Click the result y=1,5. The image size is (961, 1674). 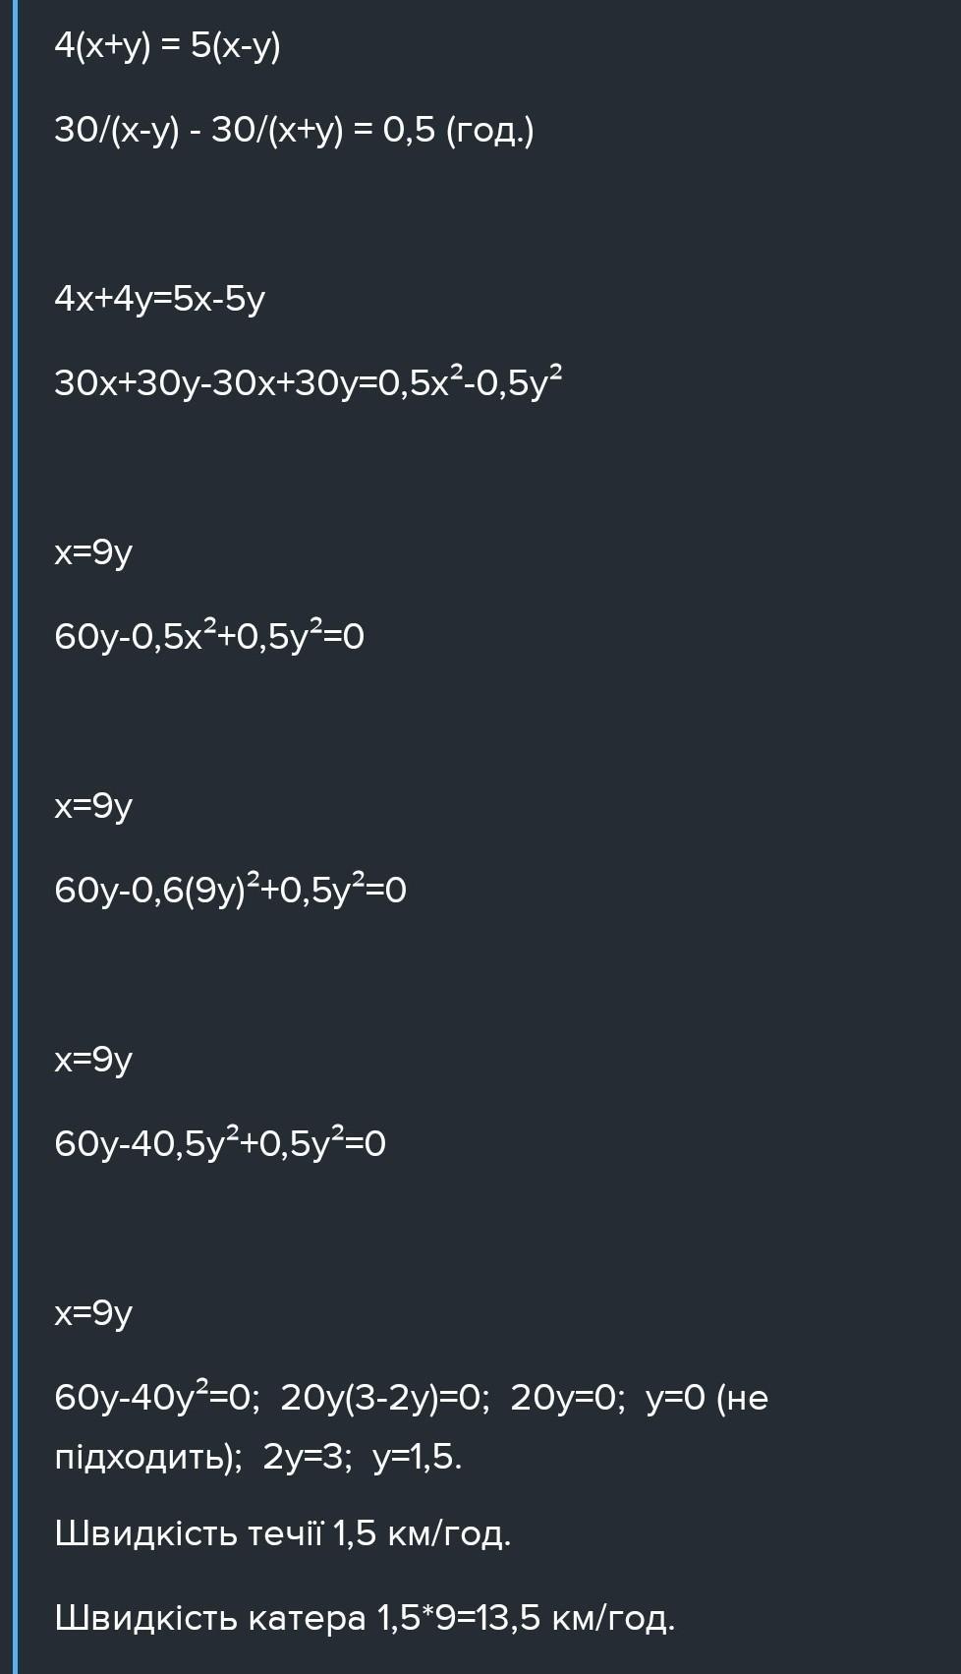pyautogui.click(x=418, y=1456)
